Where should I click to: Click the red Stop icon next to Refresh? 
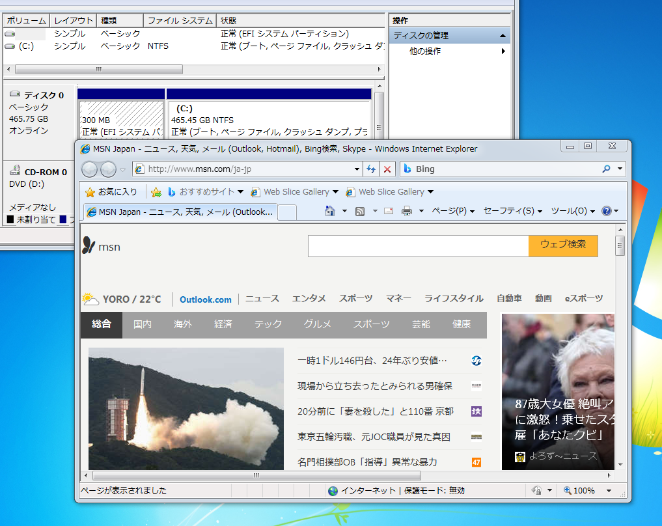[389, 168]
